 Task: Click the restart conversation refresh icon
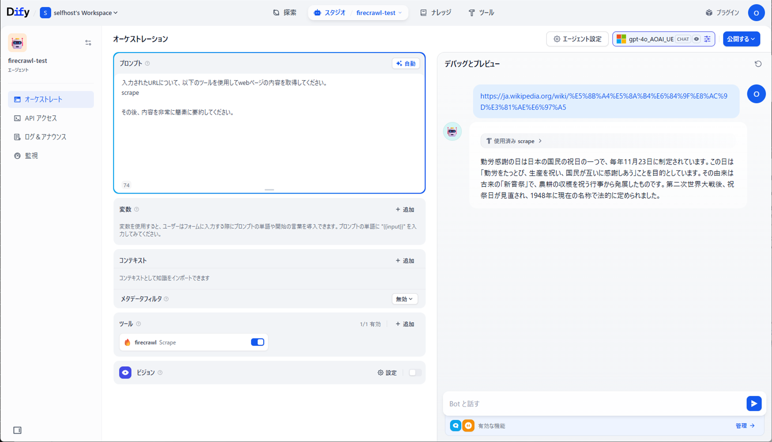click(x=758, y=64)
